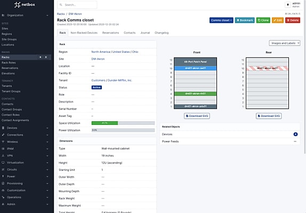Click the Devices count badge in Related Objects
This screenshot has width=306, height=213.
point(295,134)
